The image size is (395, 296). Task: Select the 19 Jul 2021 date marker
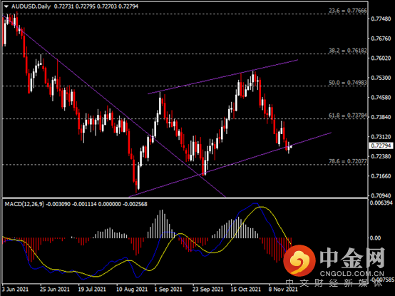(x=92, y=289)
